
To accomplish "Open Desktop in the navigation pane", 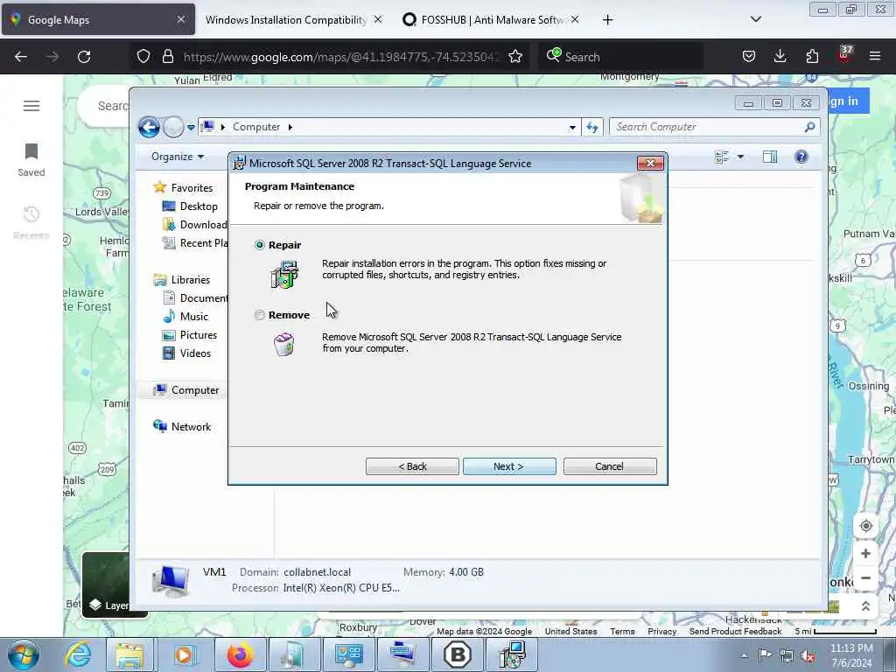I will [199, 206].
